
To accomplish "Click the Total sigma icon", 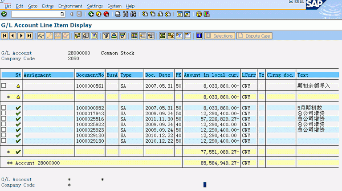I will 163,35.
